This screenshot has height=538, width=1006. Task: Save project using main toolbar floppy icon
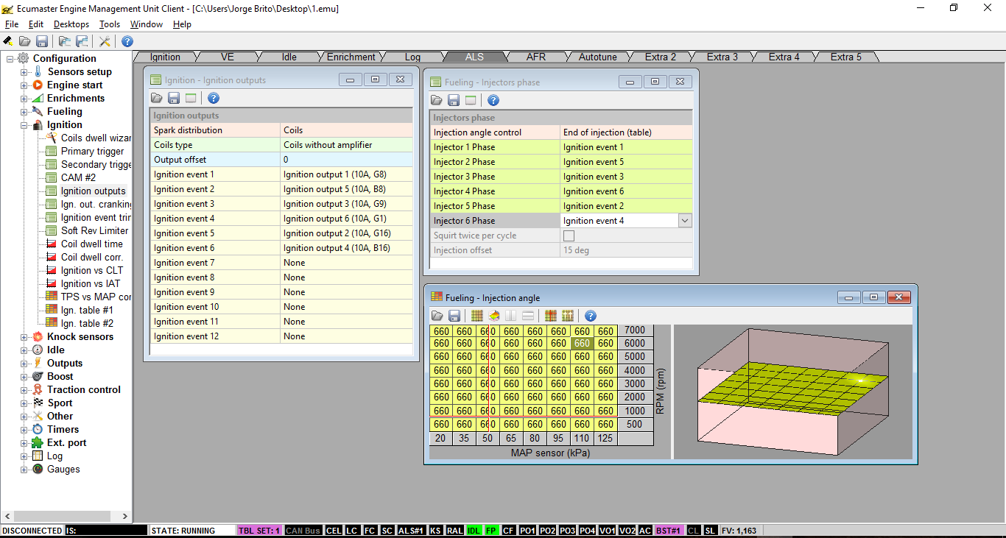pos(42,41)
